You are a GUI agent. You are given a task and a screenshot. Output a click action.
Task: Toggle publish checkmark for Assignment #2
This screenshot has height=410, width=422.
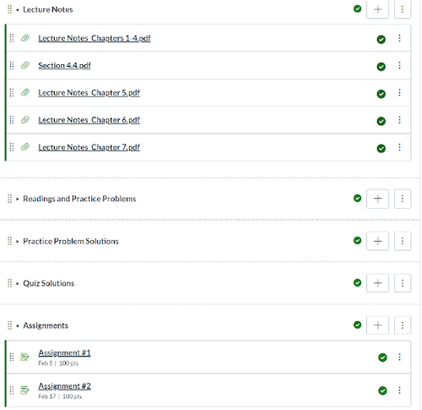click(x=382, y=391)
